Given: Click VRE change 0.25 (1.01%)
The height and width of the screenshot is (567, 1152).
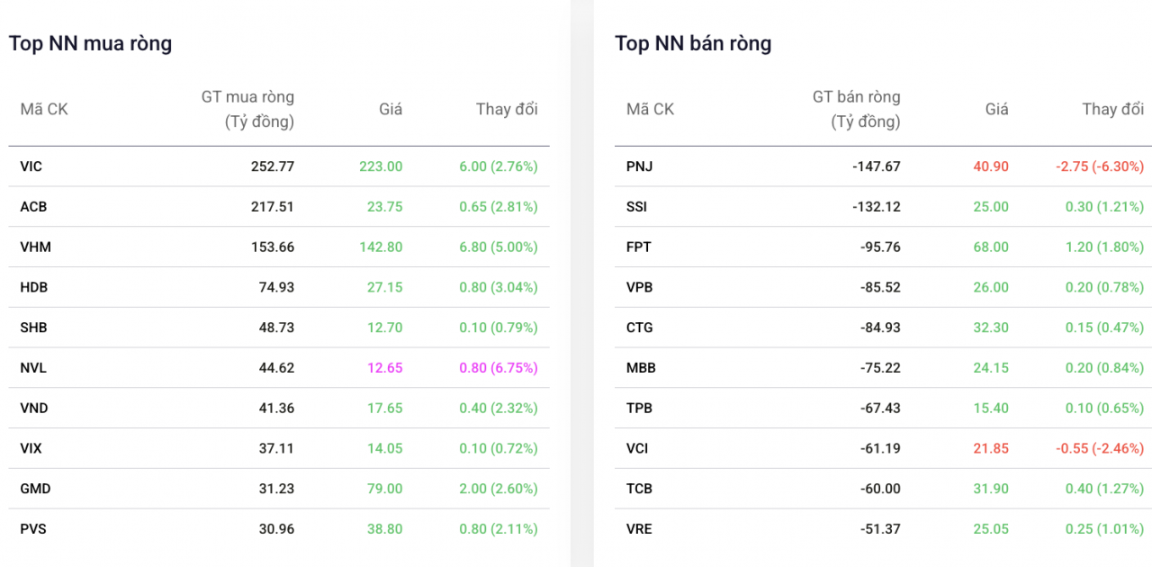Looking at the screenshot, I should [1104, 529].
